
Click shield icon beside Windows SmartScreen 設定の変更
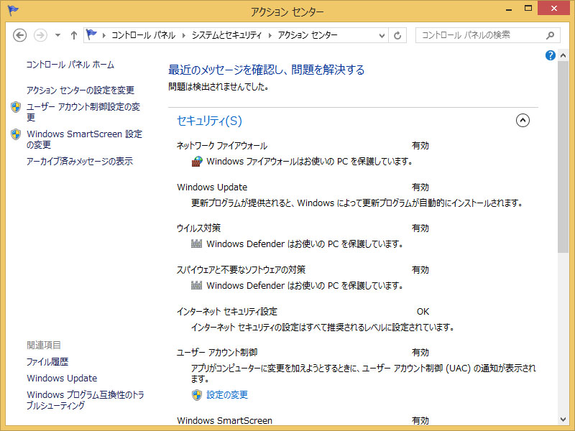point(16,134)
